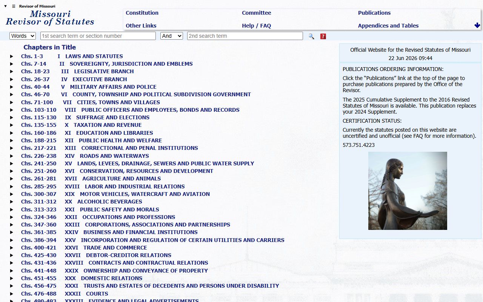Screen dimensions: 483x302
Task: Open Chs. 115-130 Suffrage and Elections
Action: tap(85, 117)
